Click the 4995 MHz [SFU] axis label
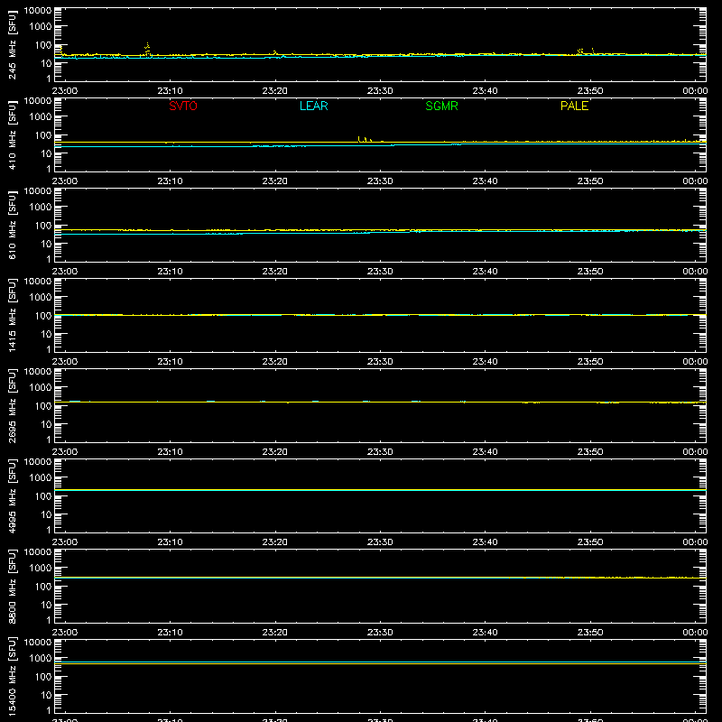This screenshot has height=722, width=722. point(12,495)
